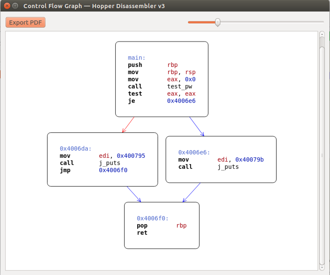The height and width of the screenshot is (275, 330).
Task: Select the 0x4006da: block label
Action: pyautogui.click(x=75, y=148)
